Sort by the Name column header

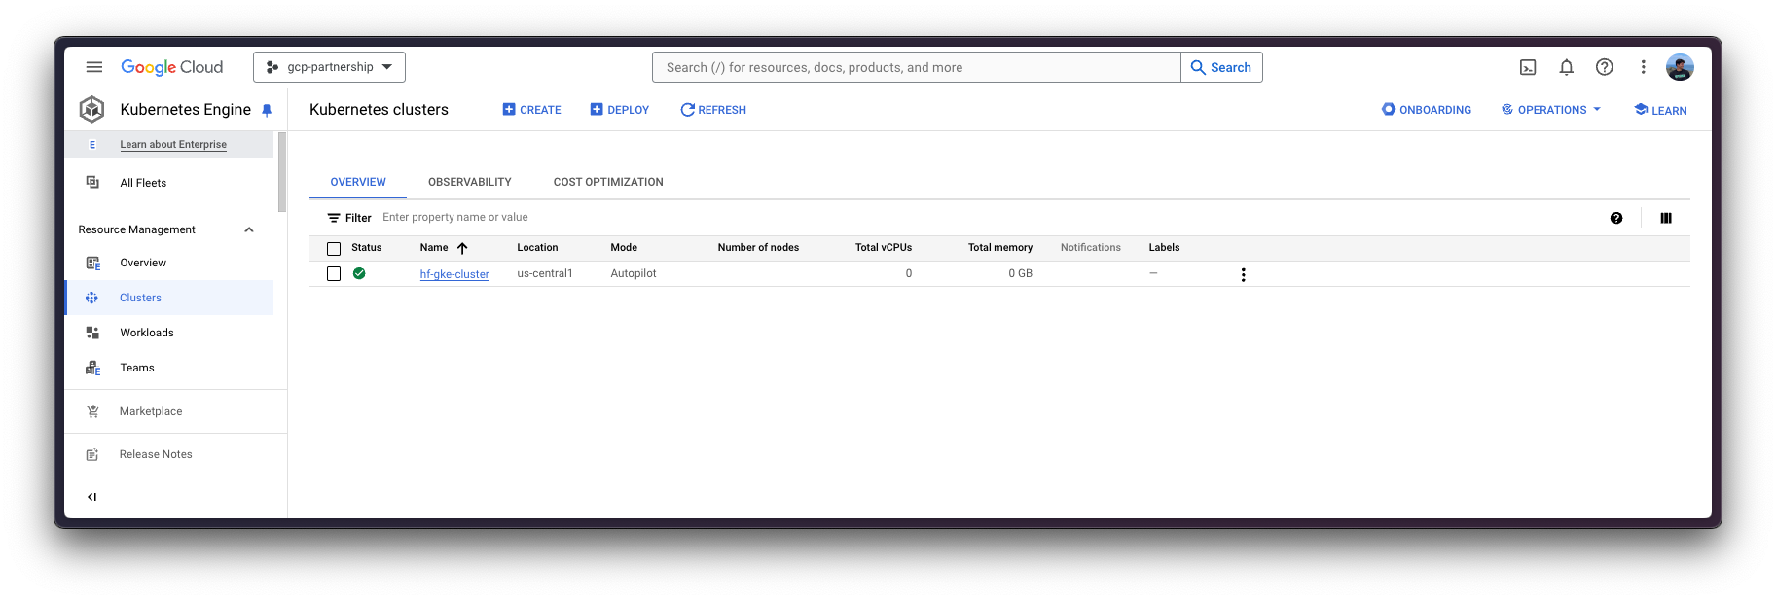pyautogui.click(x=434, y=248)
